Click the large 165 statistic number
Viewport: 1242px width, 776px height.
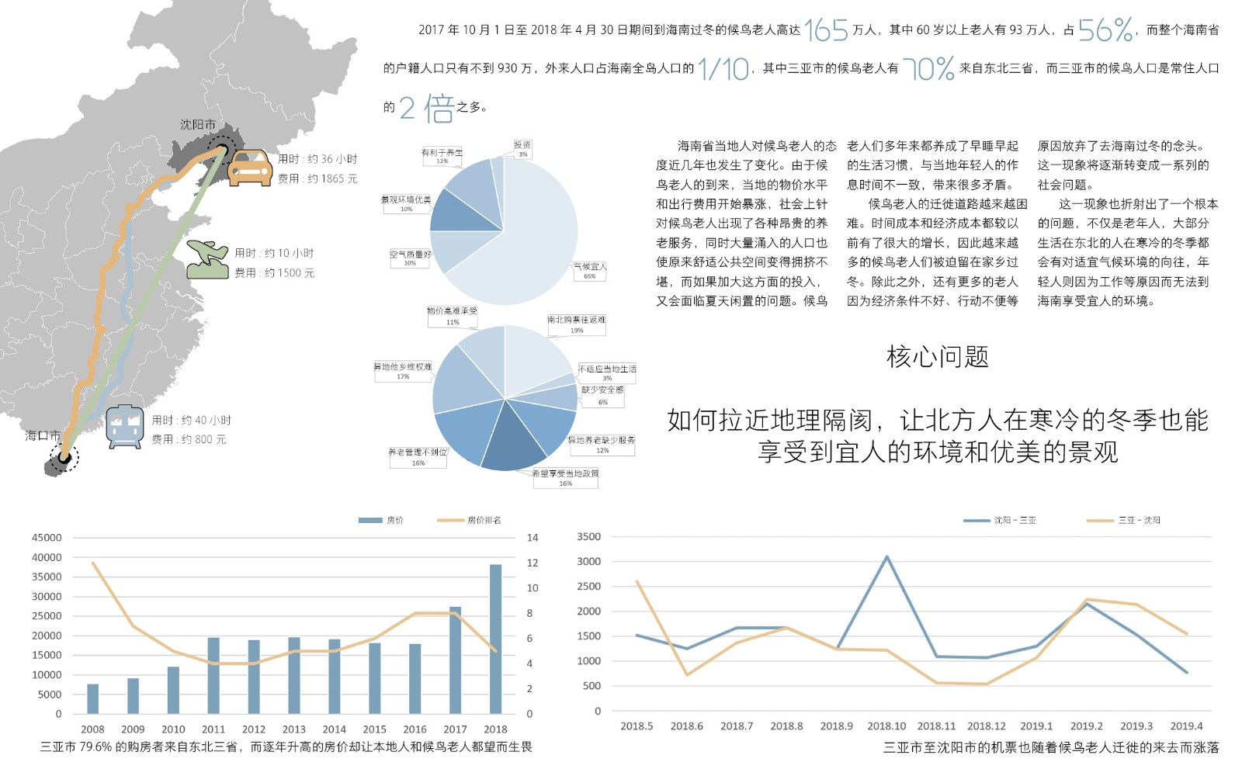tap(826, 30)
